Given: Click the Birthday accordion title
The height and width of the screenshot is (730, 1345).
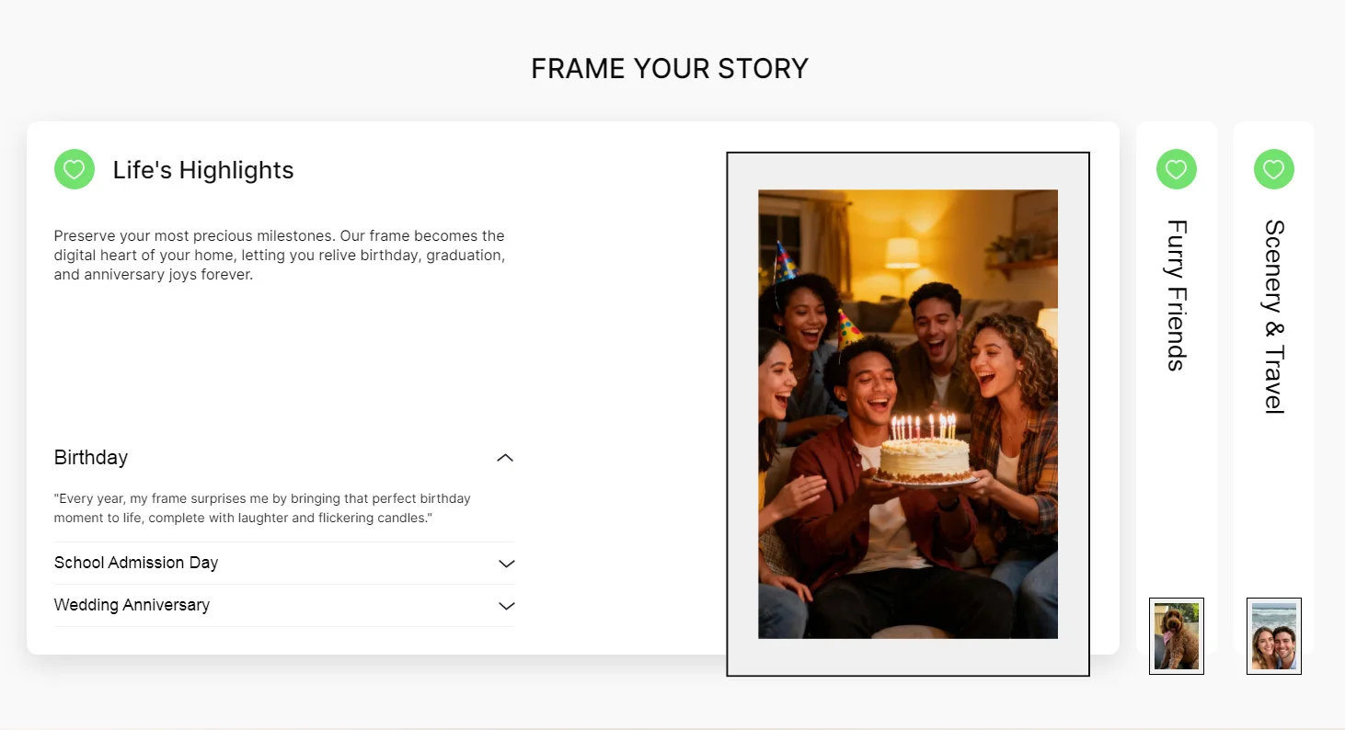Looking at the screenshot, I should [91, 457].
